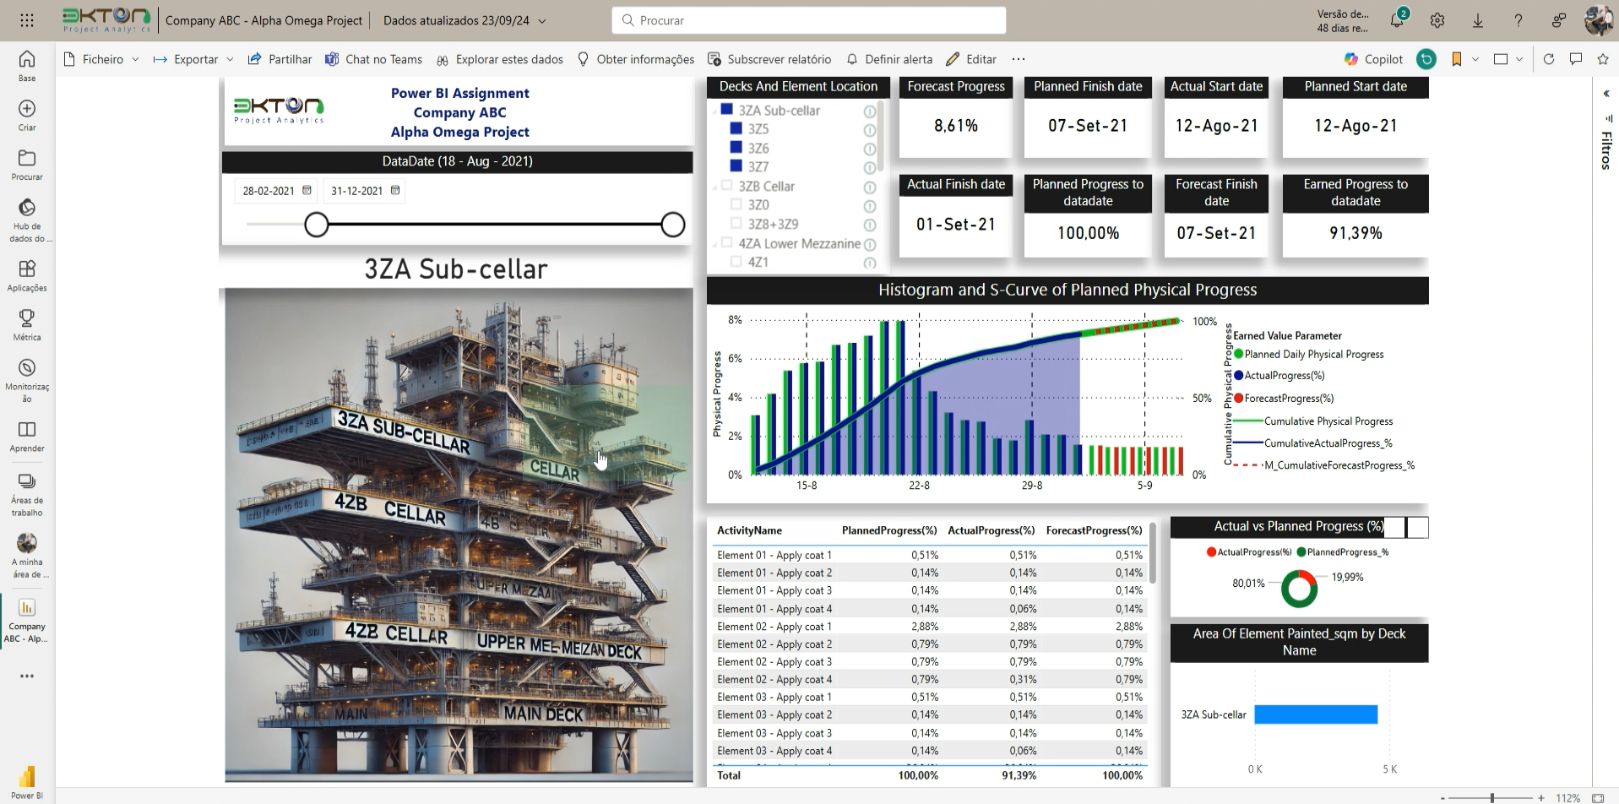
Task: Click the Subscrever relatório button
Action: click(x=769, y=59)
